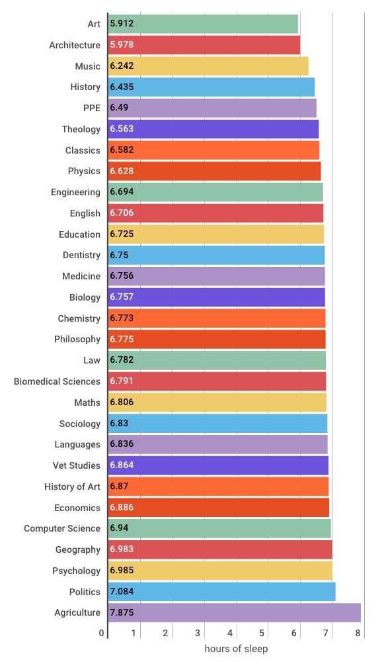Select the History of Art label
The width and height of the screenshot is (384, 664).
coord(72,487)
